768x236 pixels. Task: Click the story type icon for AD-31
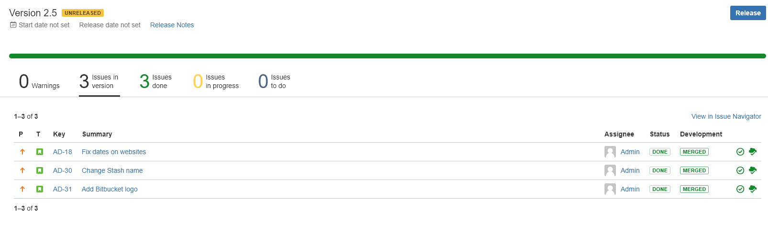[x=40, y=189]
